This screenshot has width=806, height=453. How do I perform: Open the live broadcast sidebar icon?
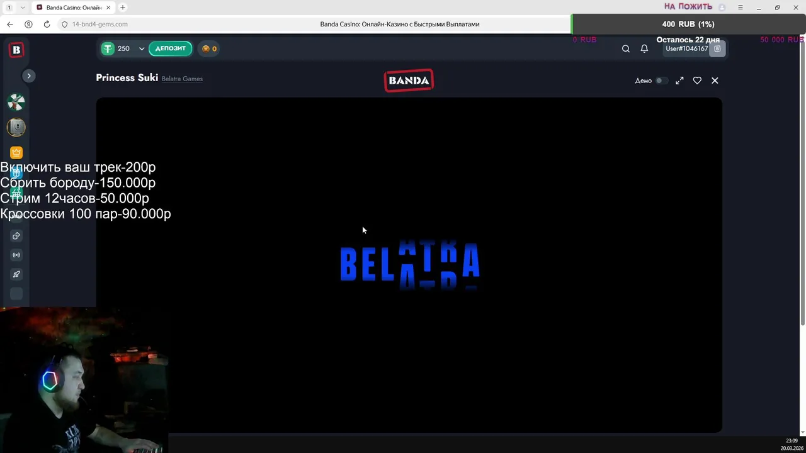point(16,255)
